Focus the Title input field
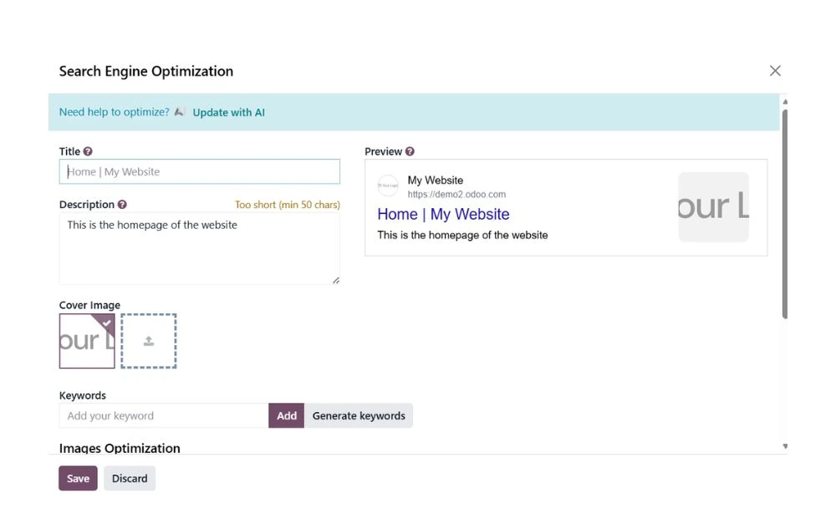Viewport: 836px width, 529px height. (x=200, y=171)
